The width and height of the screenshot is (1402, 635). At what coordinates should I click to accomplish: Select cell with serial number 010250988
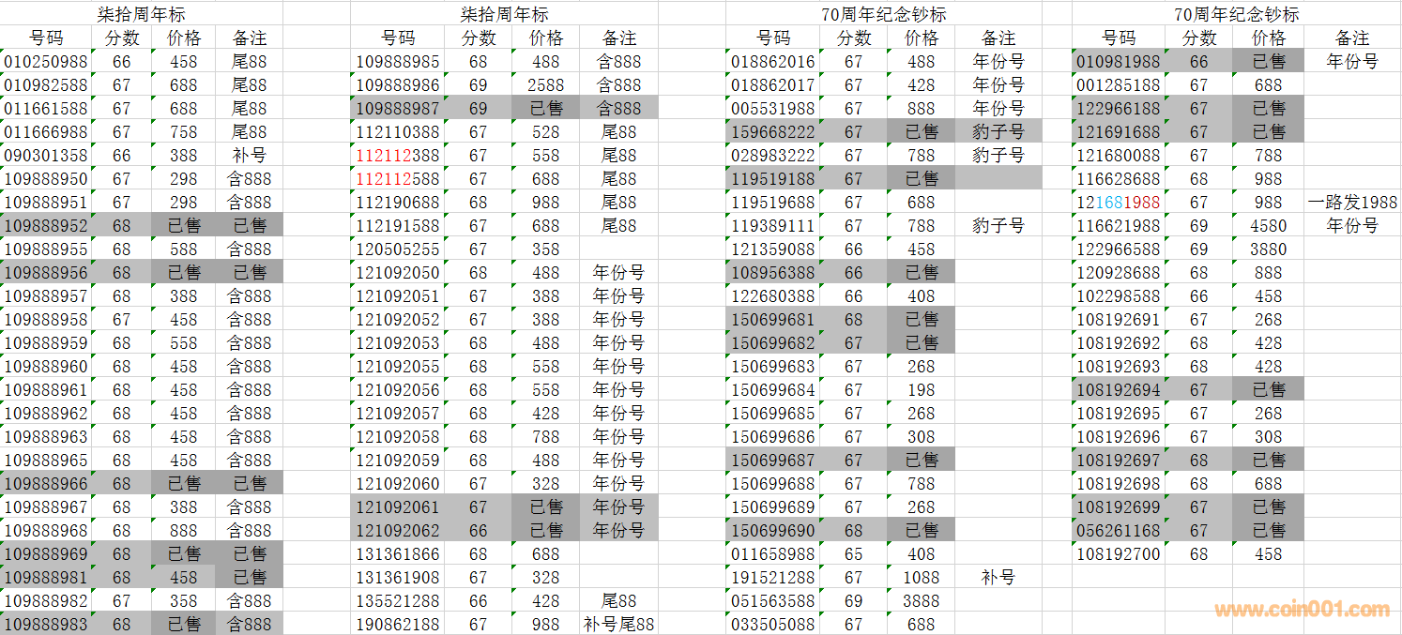(x=45, y=62)
